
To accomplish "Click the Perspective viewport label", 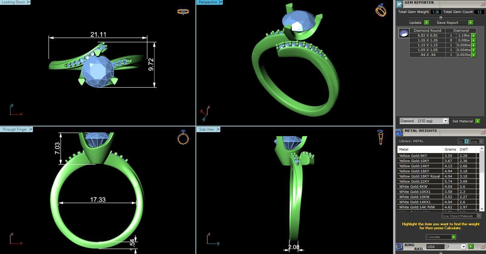I will 208,2.
